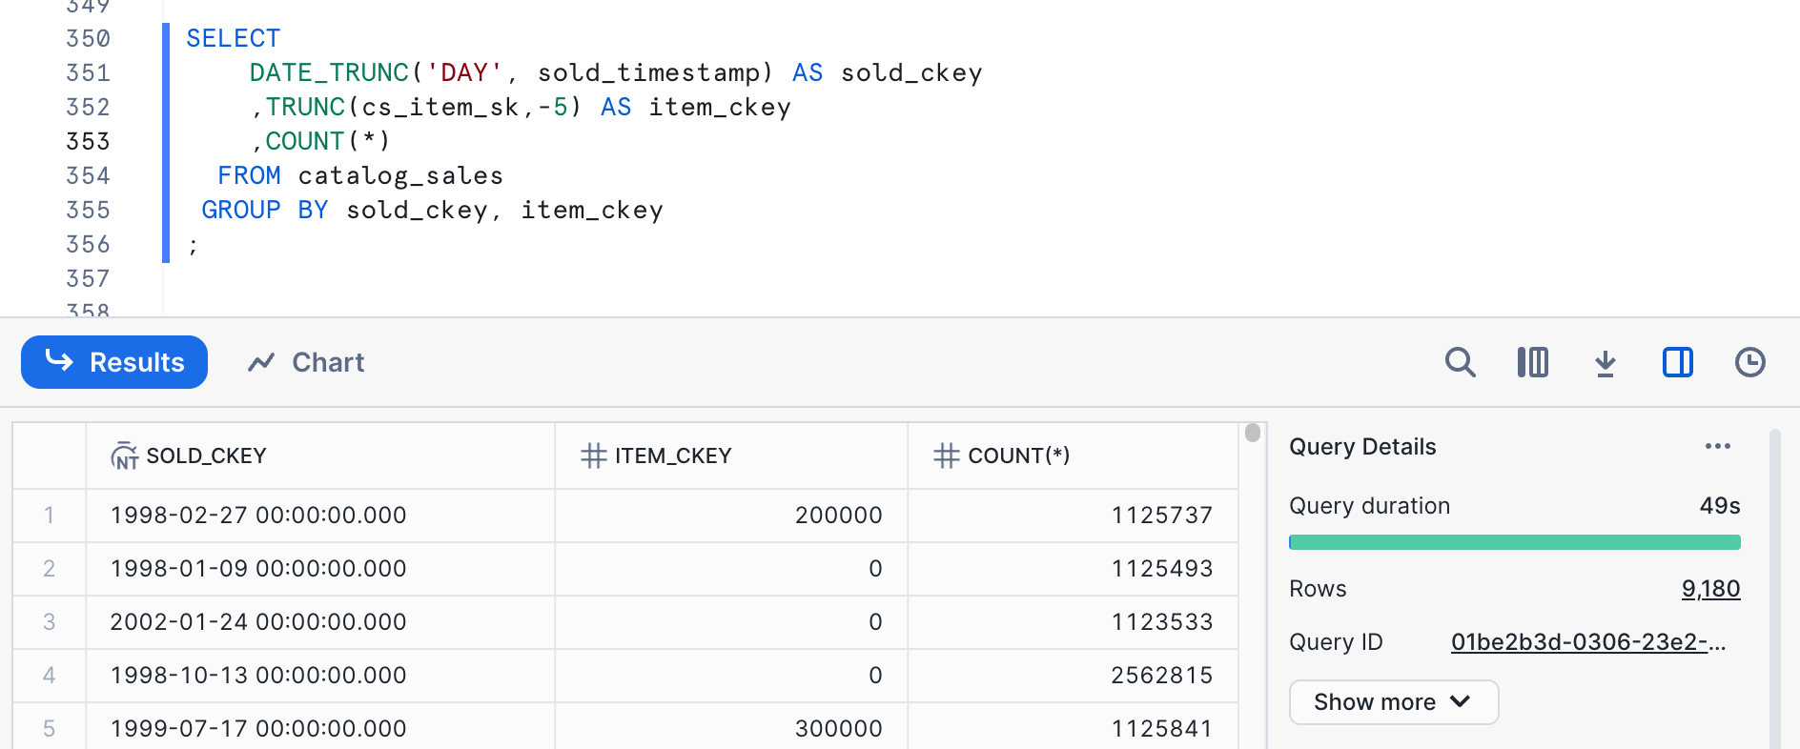Click the timestamp type icon beside SOLD_CKEY
The width and height of the screenshot is (1800, 749).
(125, 456)
